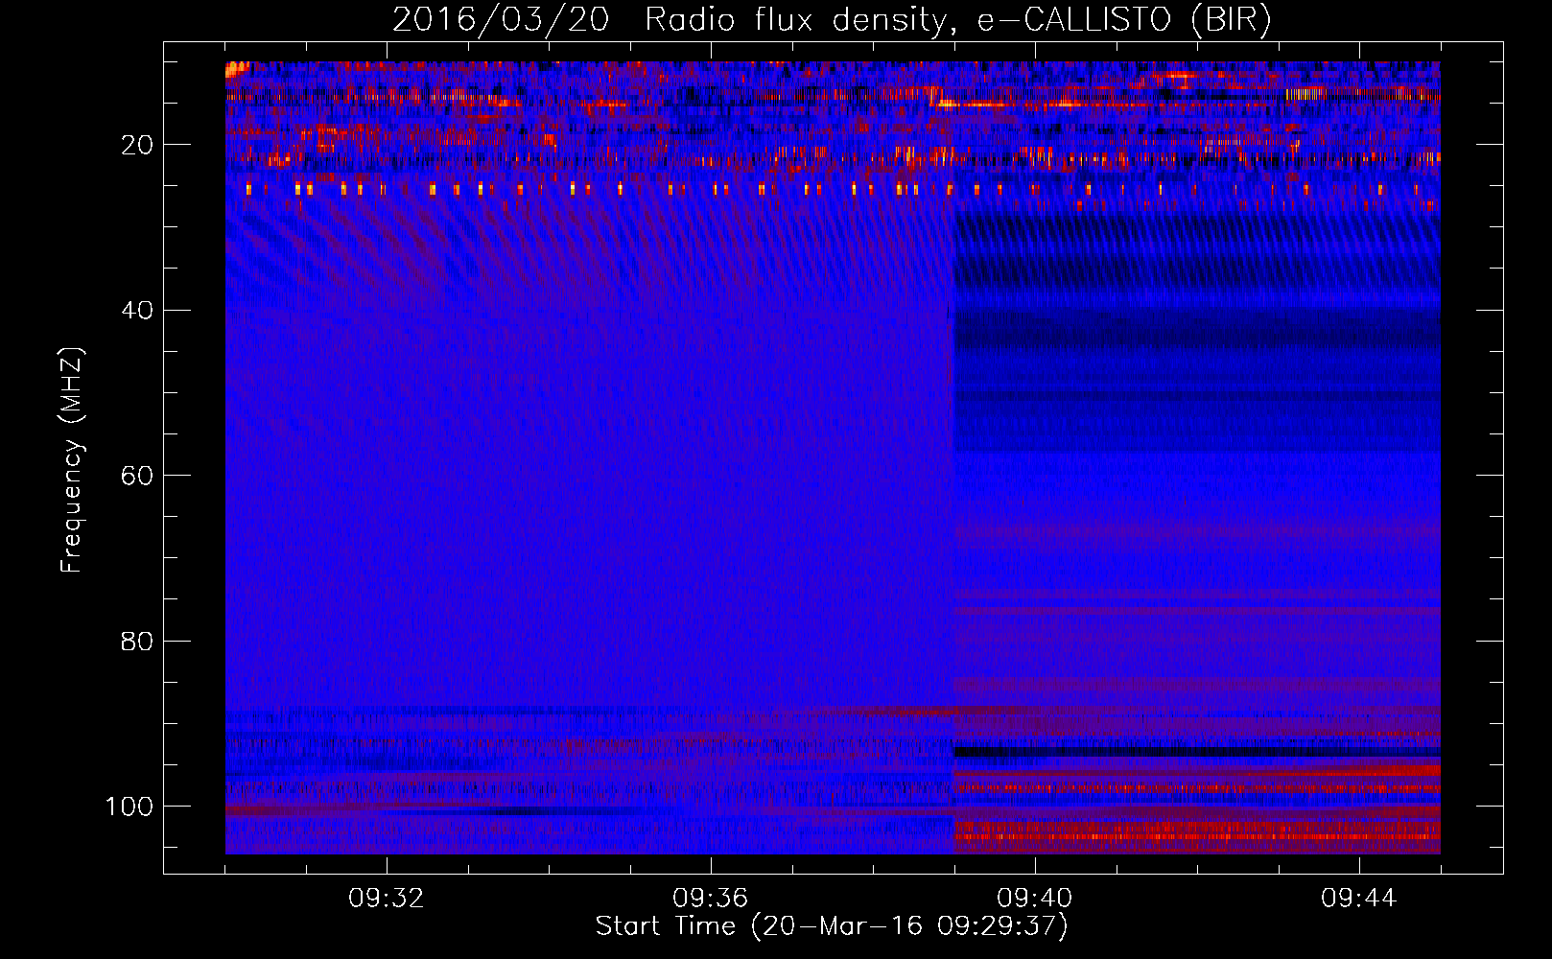The width and height of the screenshot is (1552, 959).
Task: Click the plot title mentioning e-CALLISTO (BIR)
Action: click(x=832, y=20)
